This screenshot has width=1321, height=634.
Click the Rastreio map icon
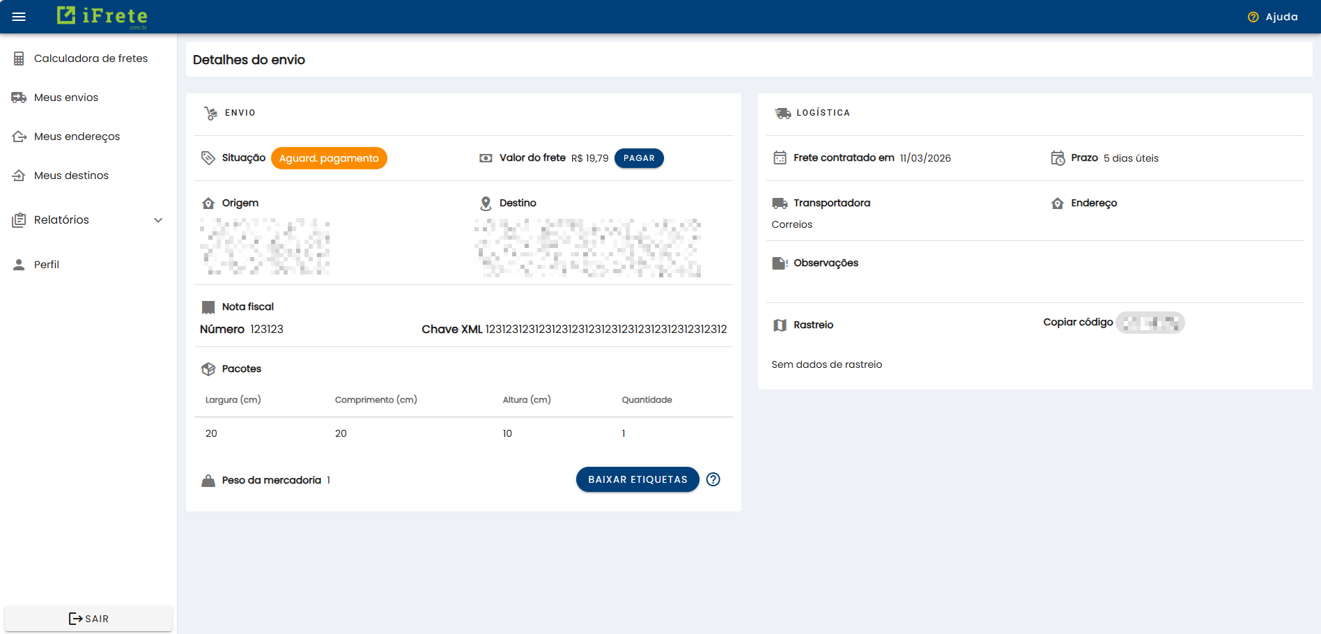(x=780, y=324)
